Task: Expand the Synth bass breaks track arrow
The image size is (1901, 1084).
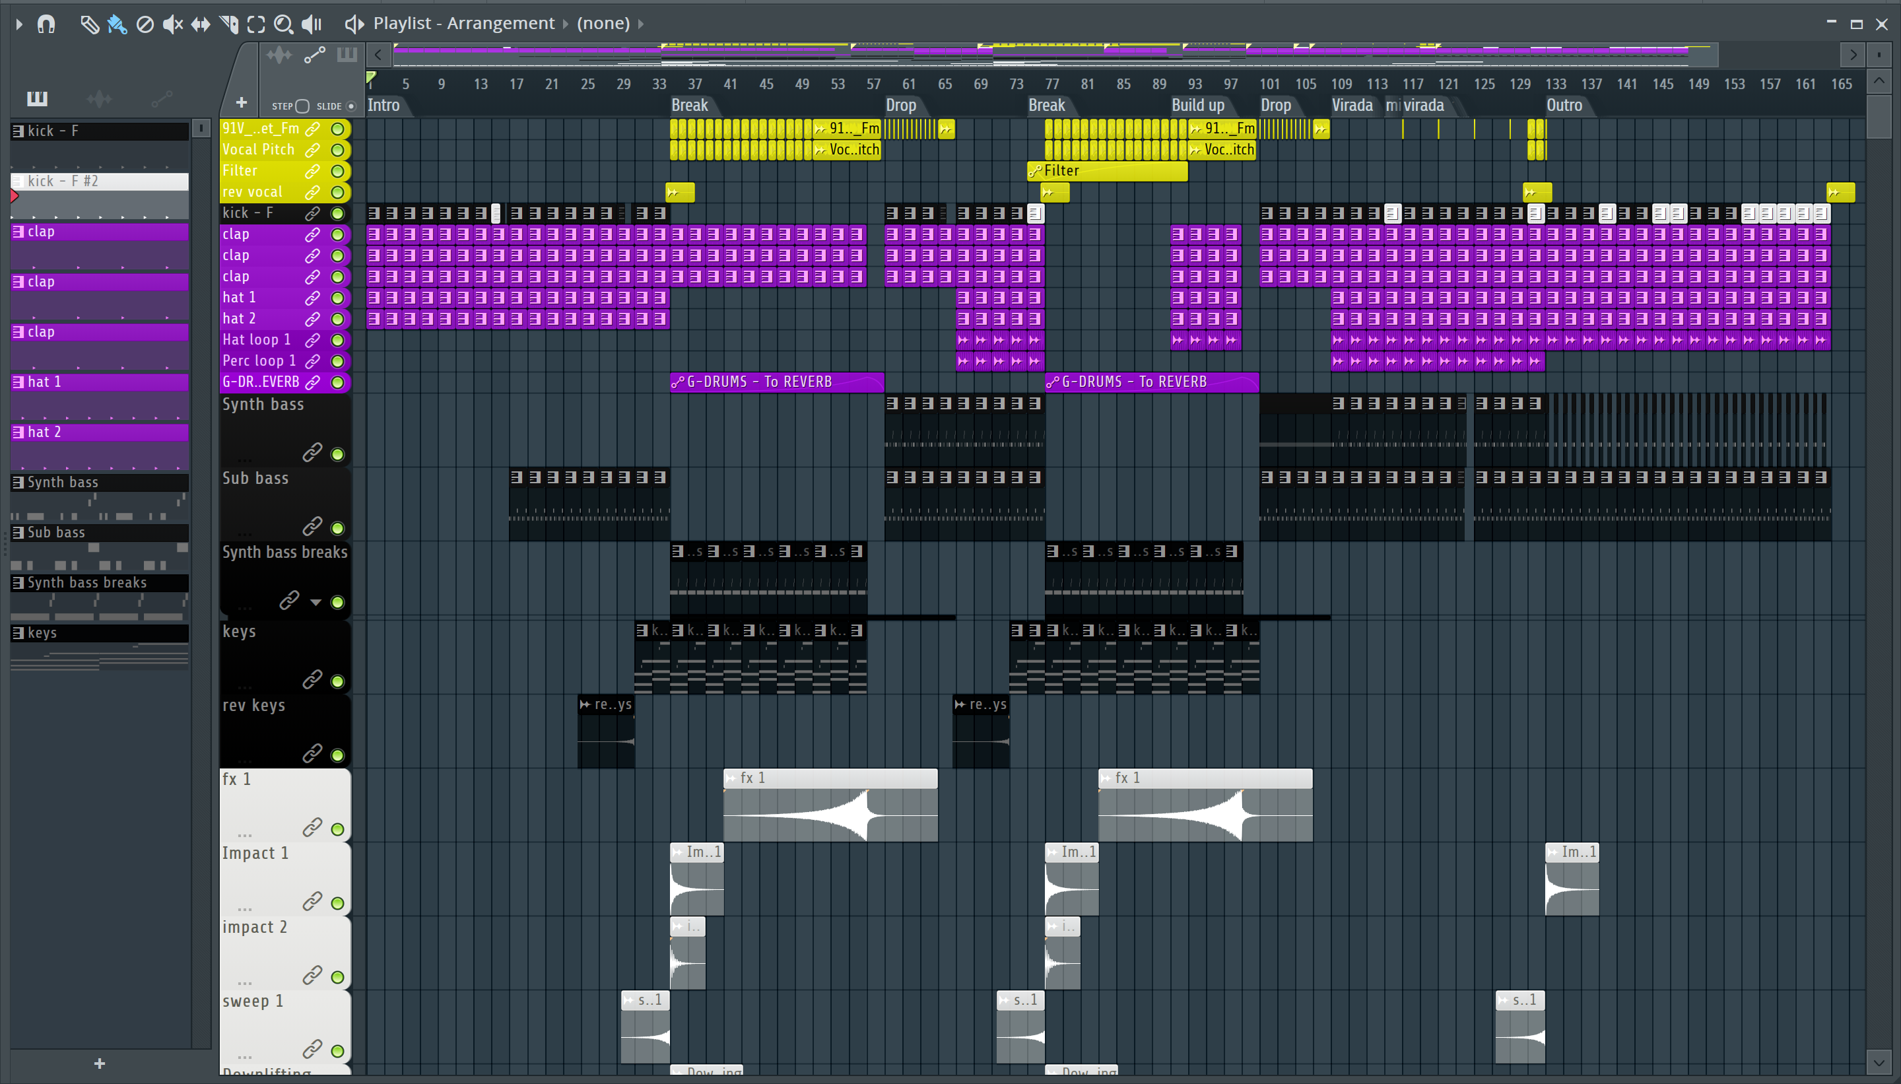Action: point(316,602)
